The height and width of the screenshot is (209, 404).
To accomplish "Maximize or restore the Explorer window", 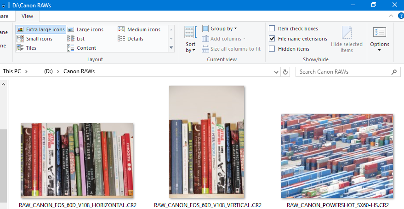I will pos(374,5).
